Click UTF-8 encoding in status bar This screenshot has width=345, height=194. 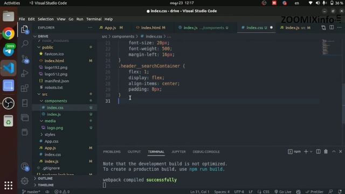coord(239,192)
